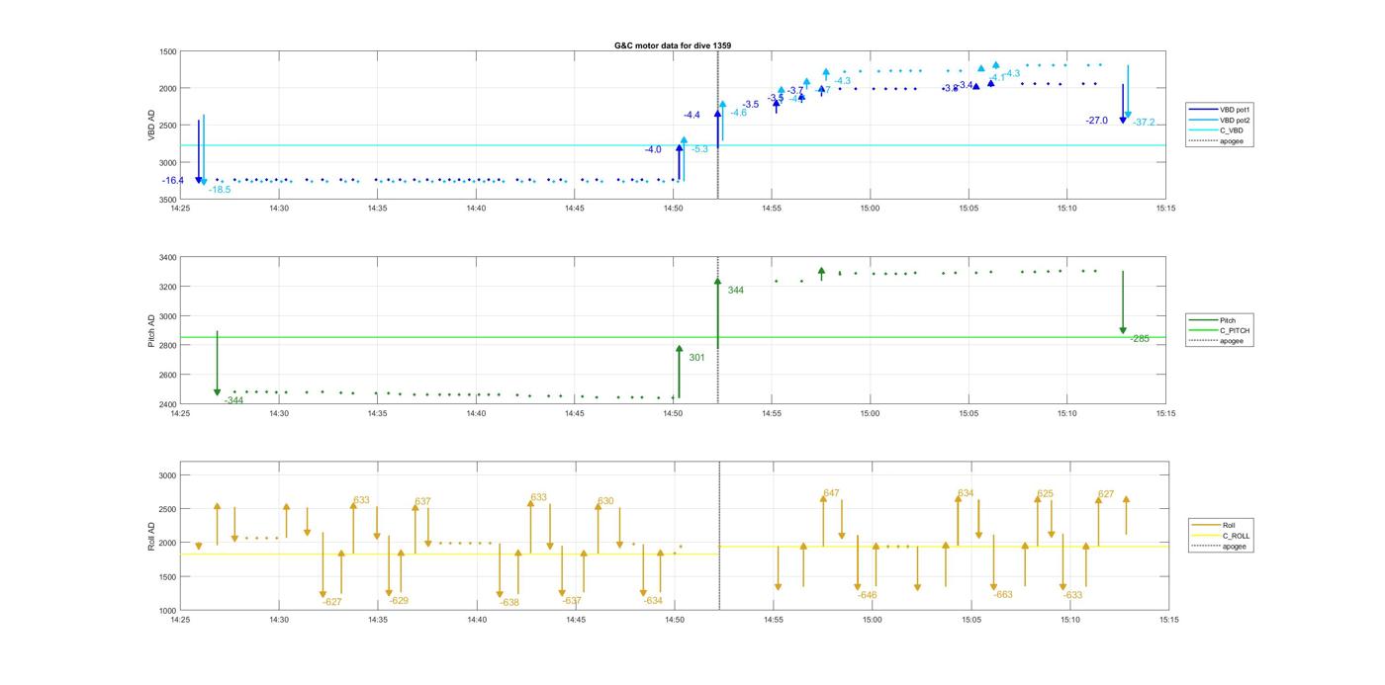Viewport: 1385px width, 685px height.
Task: Select the Pitch AD y-axis label
Action: [x=151, y=330]
